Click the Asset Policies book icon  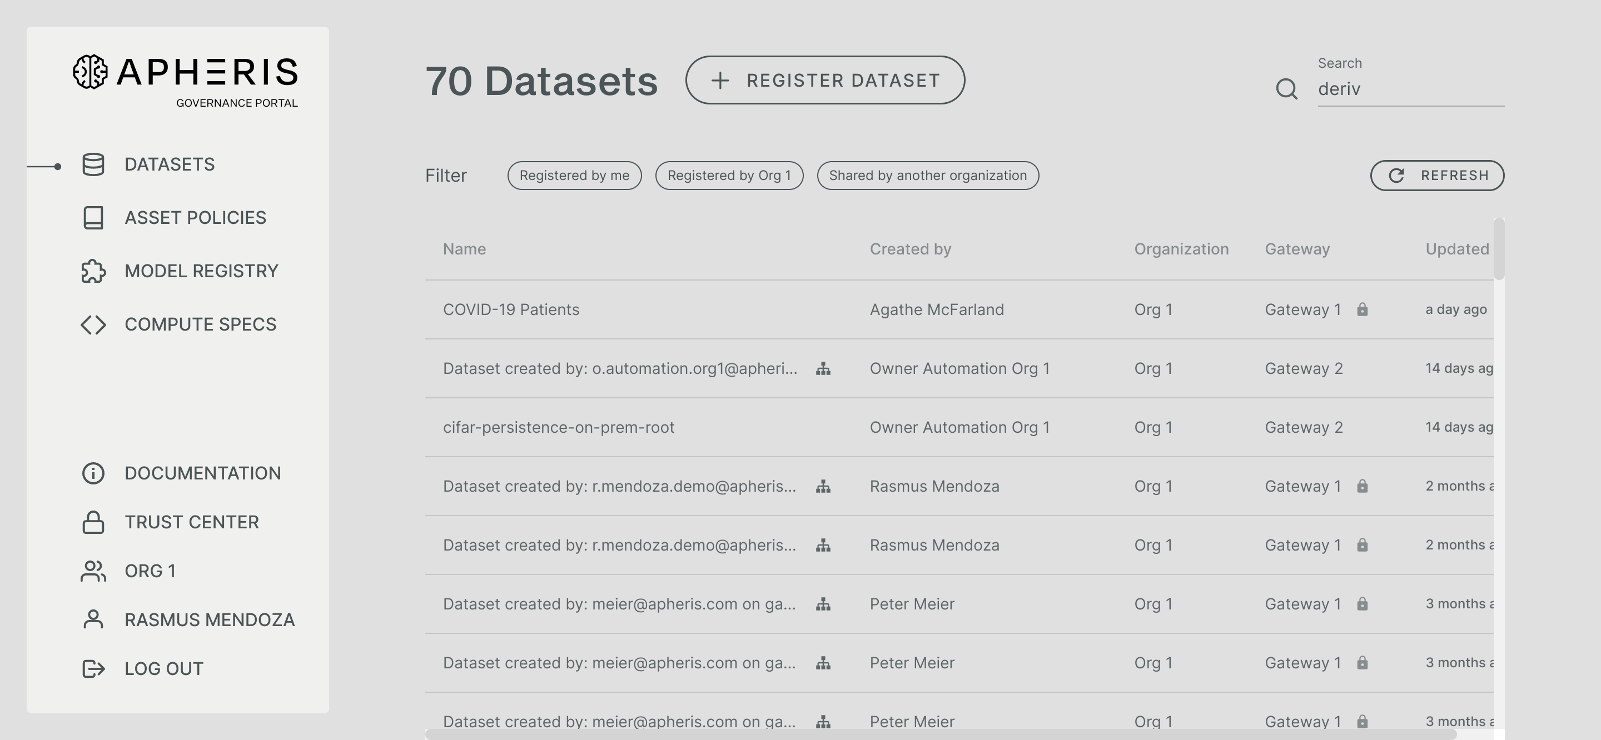[x=93, y=218]
